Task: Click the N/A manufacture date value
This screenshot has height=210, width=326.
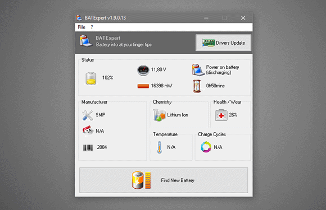Action: tap(100, 131)
